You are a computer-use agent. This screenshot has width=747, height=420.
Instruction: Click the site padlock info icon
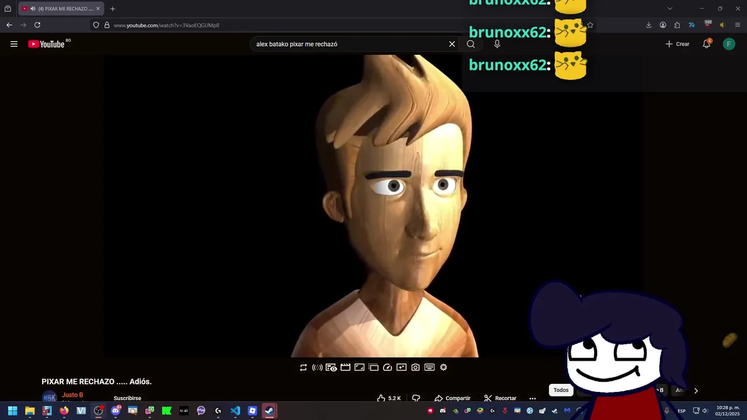pyautogui.click(x=107, y=25)
